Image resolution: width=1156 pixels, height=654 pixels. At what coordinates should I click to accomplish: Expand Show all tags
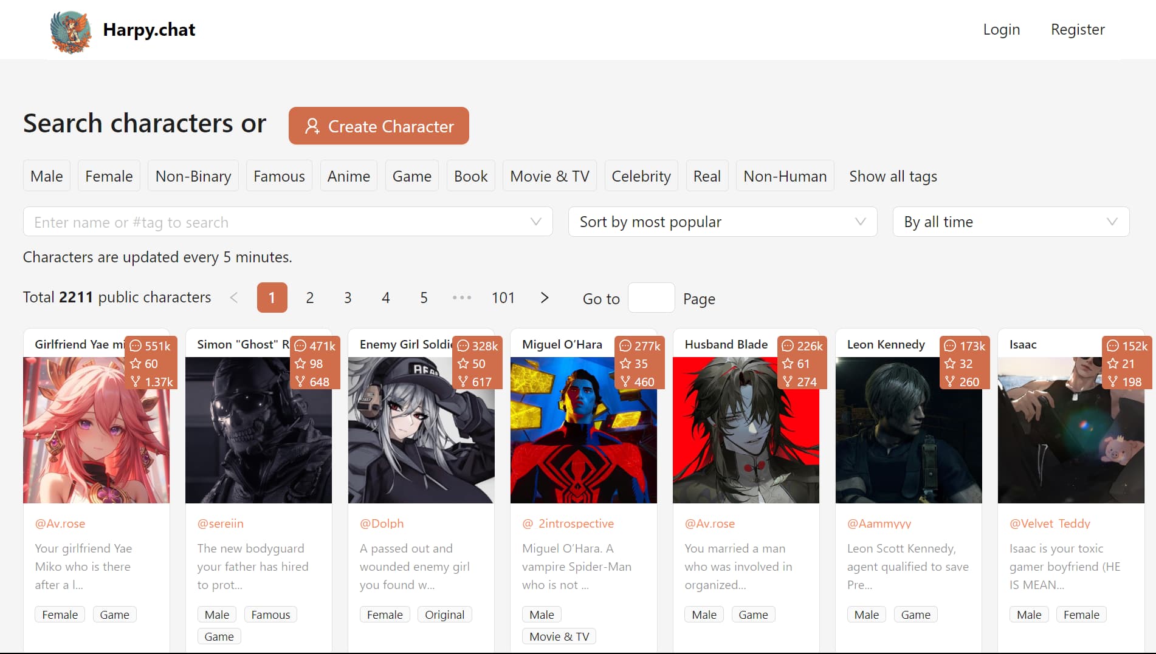pos(893,176)
